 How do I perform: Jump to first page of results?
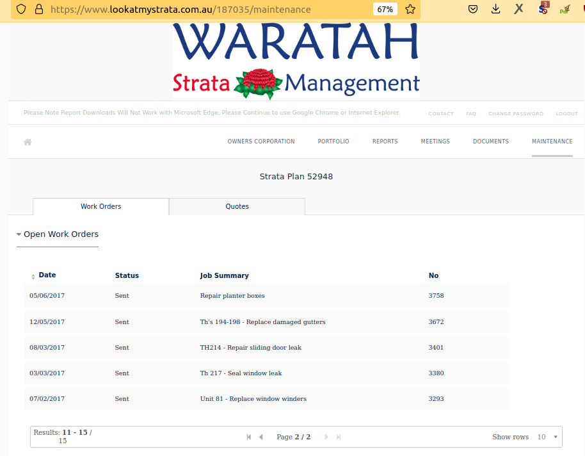(249, 437)
